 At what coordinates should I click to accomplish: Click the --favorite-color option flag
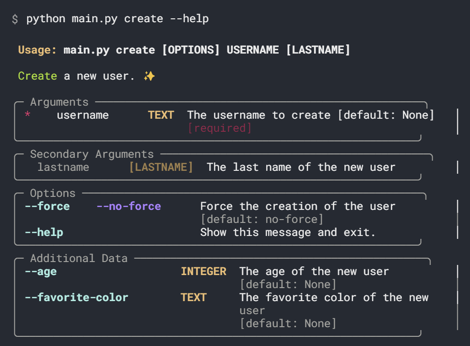(x=76, y=297)
